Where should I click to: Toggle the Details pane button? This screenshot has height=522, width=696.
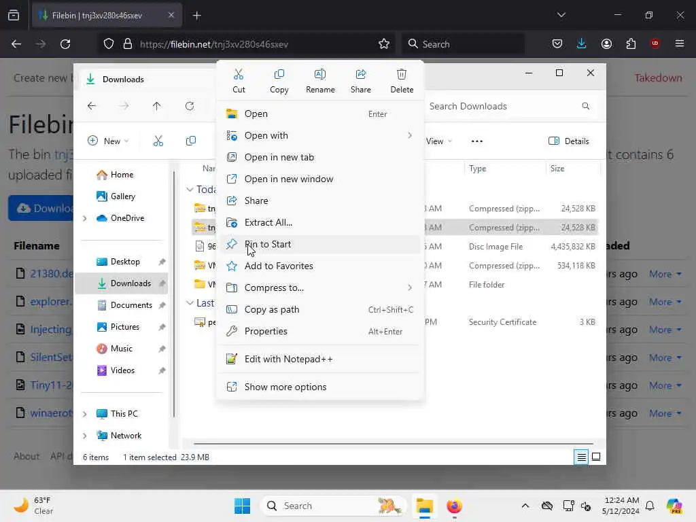(569, 141)
